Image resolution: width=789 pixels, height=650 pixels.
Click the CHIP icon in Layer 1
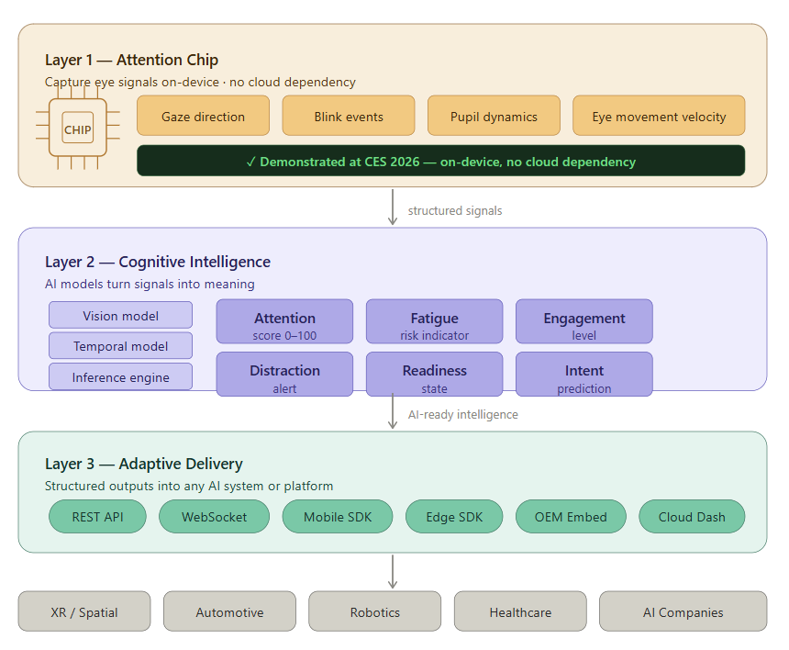(77, 129)
